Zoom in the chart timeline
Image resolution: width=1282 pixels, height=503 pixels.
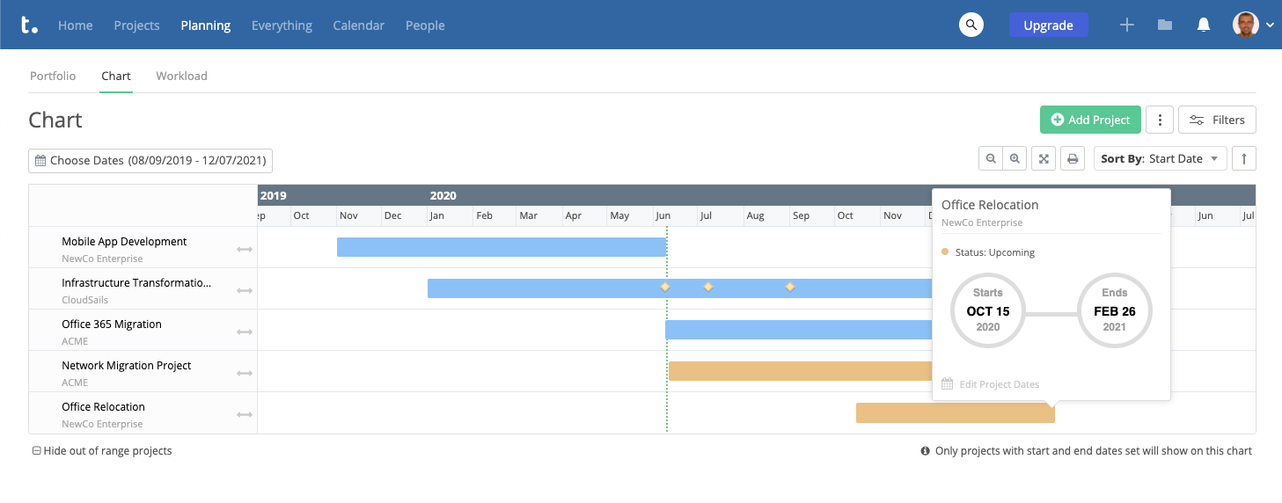point(1015,159)
